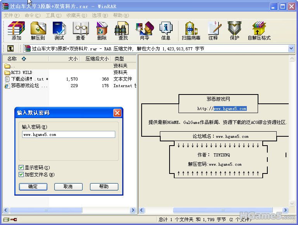Click the size value 1,570
Screen dimensions: 298x225
click(x=72, y=79)
